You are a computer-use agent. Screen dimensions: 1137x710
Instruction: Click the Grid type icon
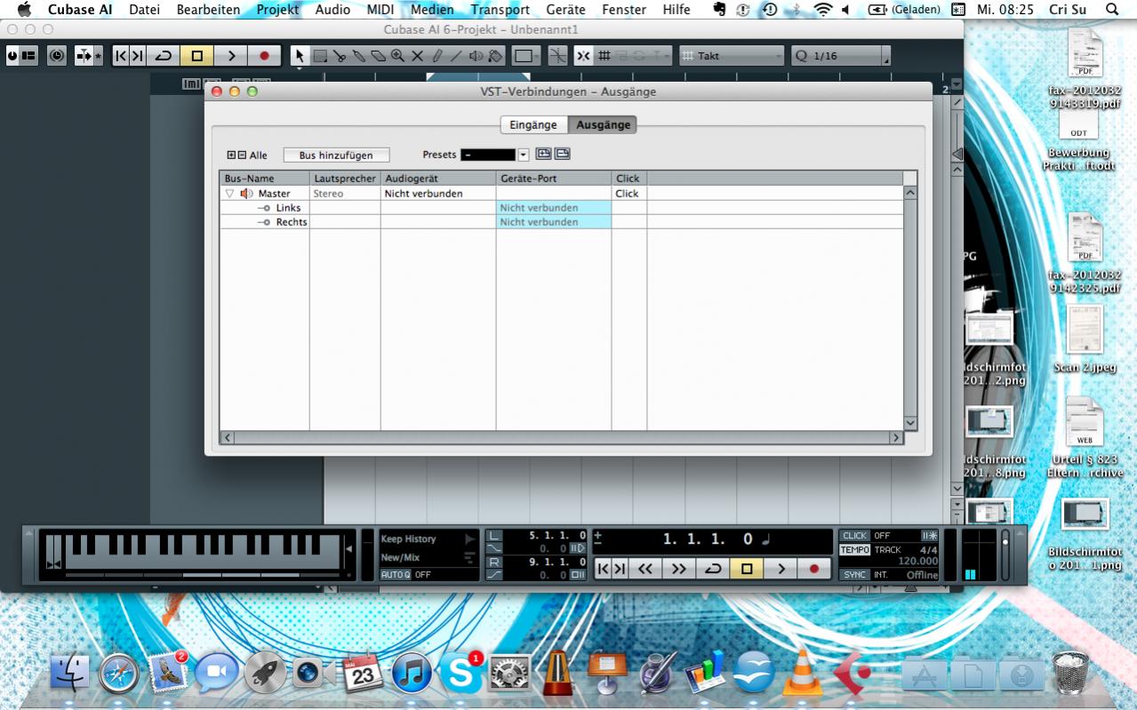pos(605,55)
